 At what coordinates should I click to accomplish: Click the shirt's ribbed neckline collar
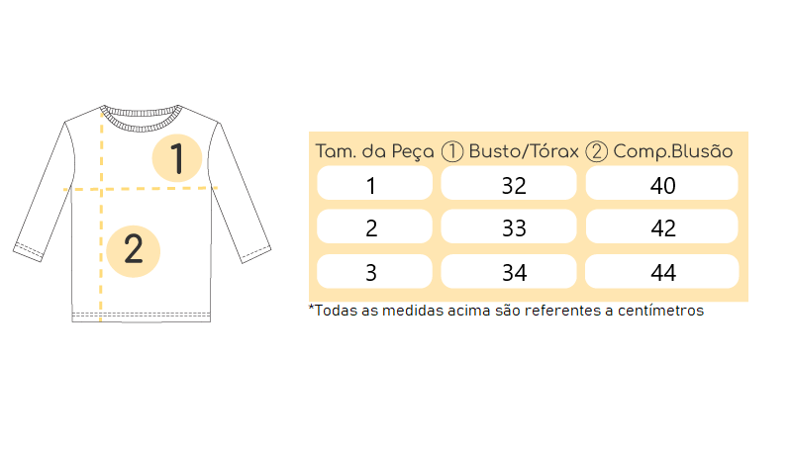141,119
